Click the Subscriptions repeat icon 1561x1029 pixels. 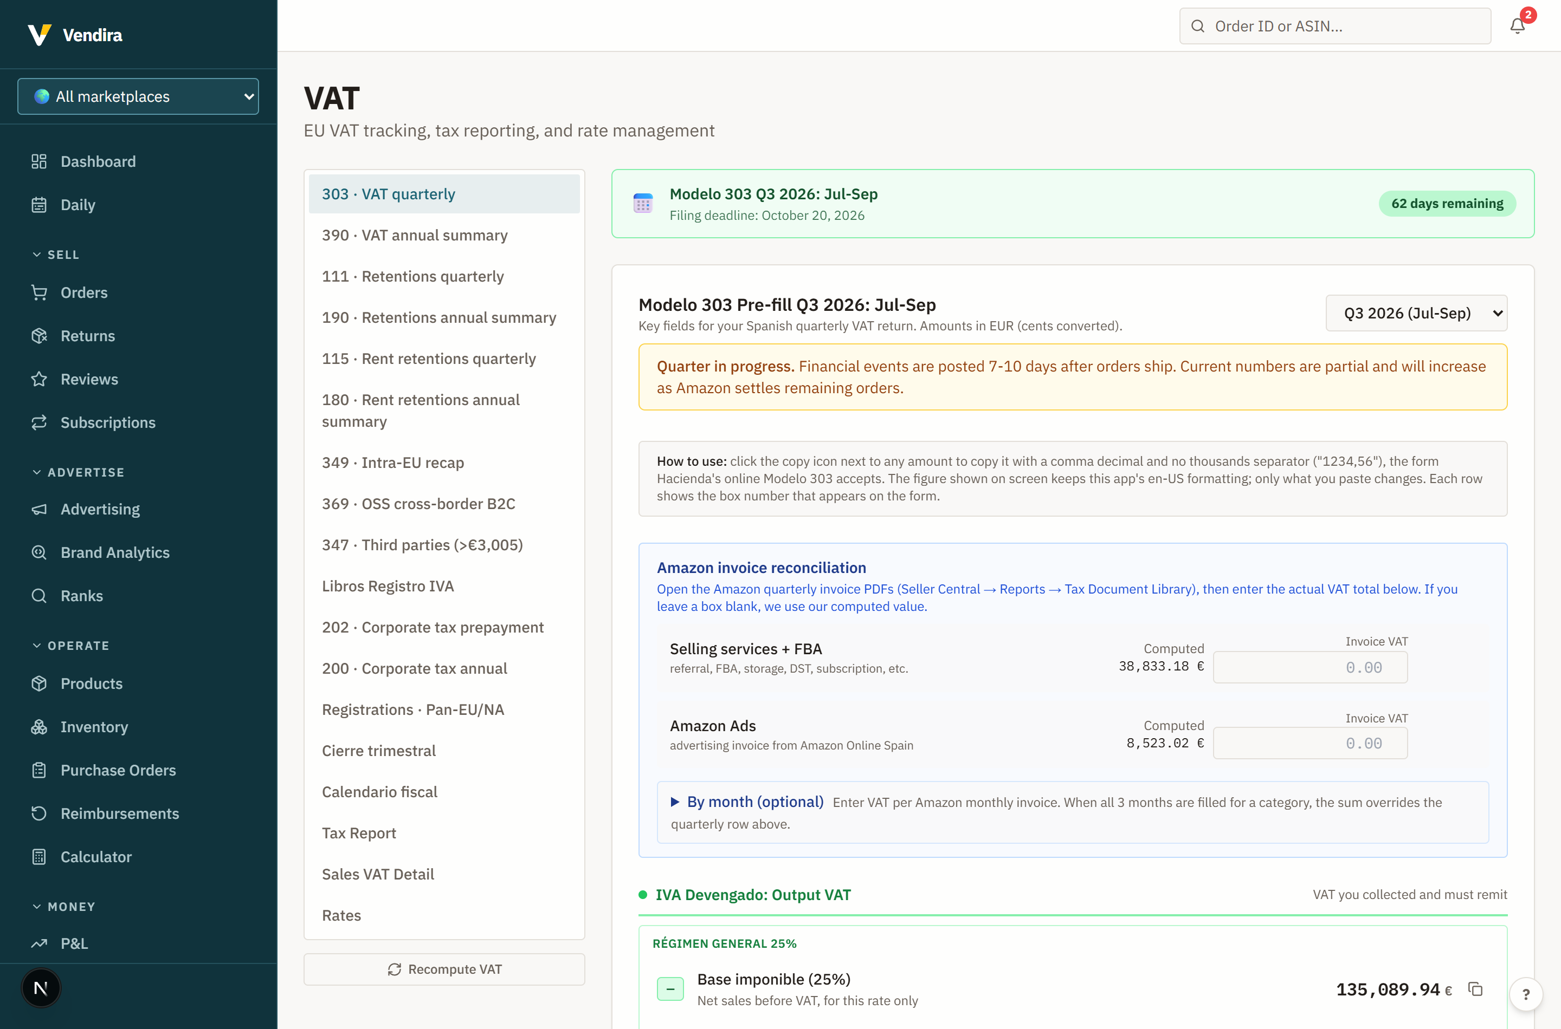[40, 422]
